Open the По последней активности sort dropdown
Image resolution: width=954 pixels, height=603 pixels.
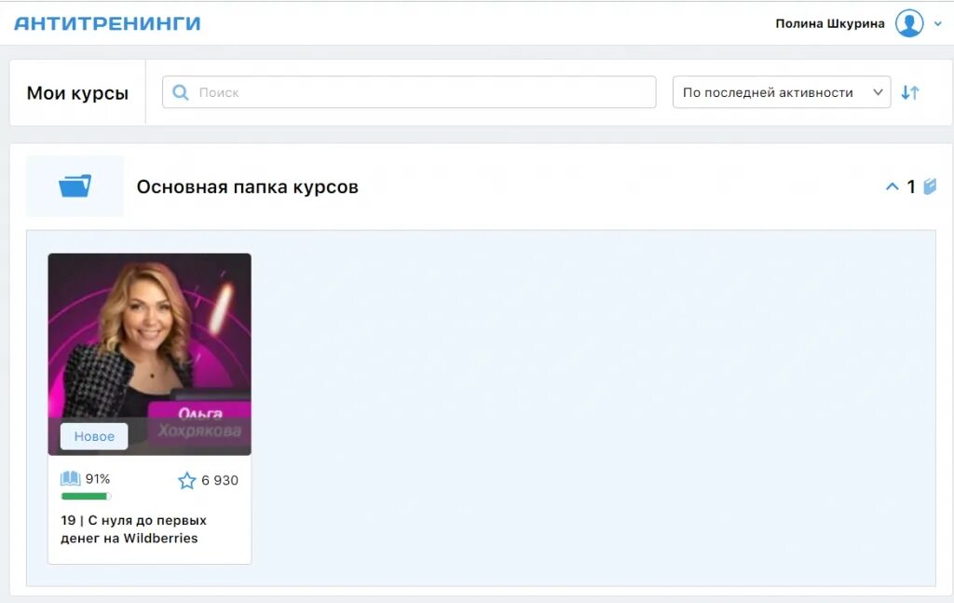click(782, 92)
